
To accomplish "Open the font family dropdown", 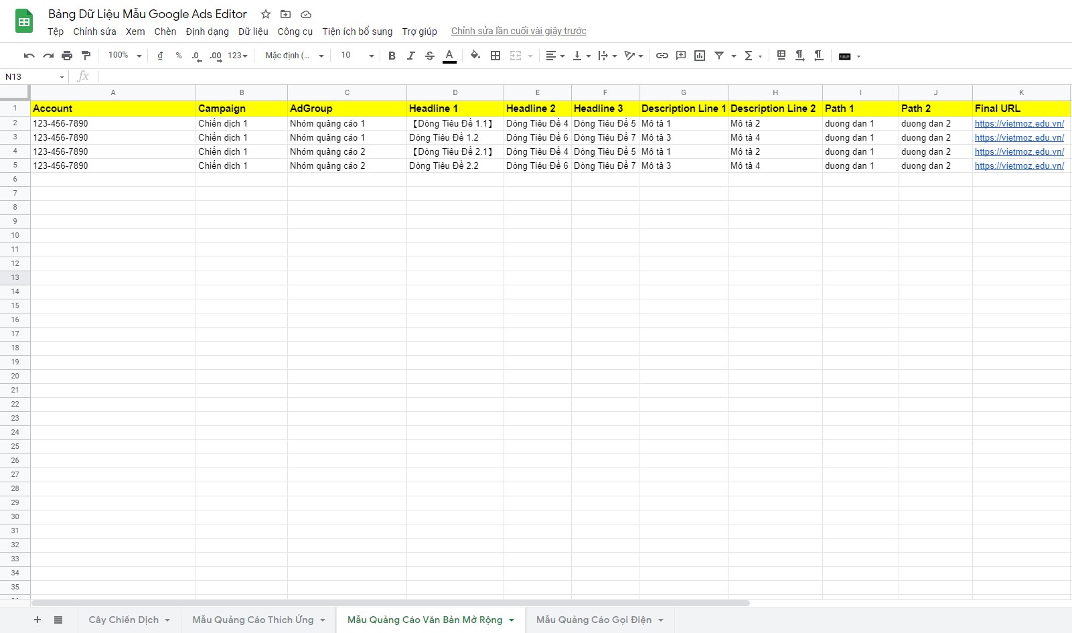I will [294, 56].
